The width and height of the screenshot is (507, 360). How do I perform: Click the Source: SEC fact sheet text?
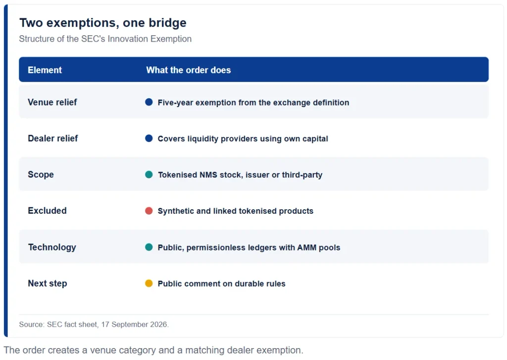tap(94, 324)
